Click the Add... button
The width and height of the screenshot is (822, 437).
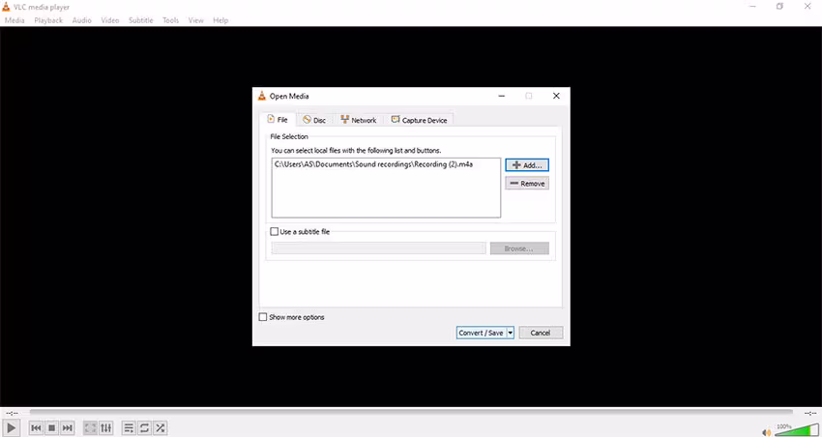pos(527,165)
